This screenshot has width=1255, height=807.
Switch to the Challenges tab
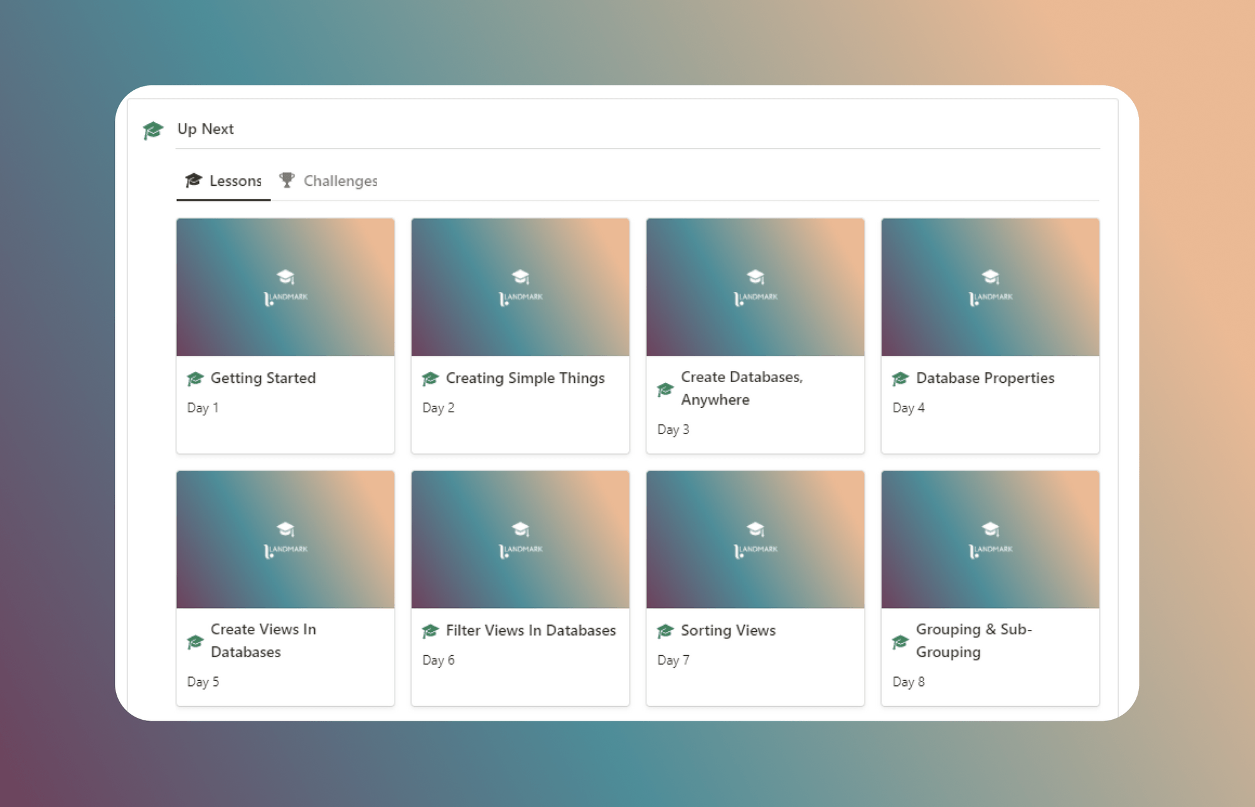point(340,180)
